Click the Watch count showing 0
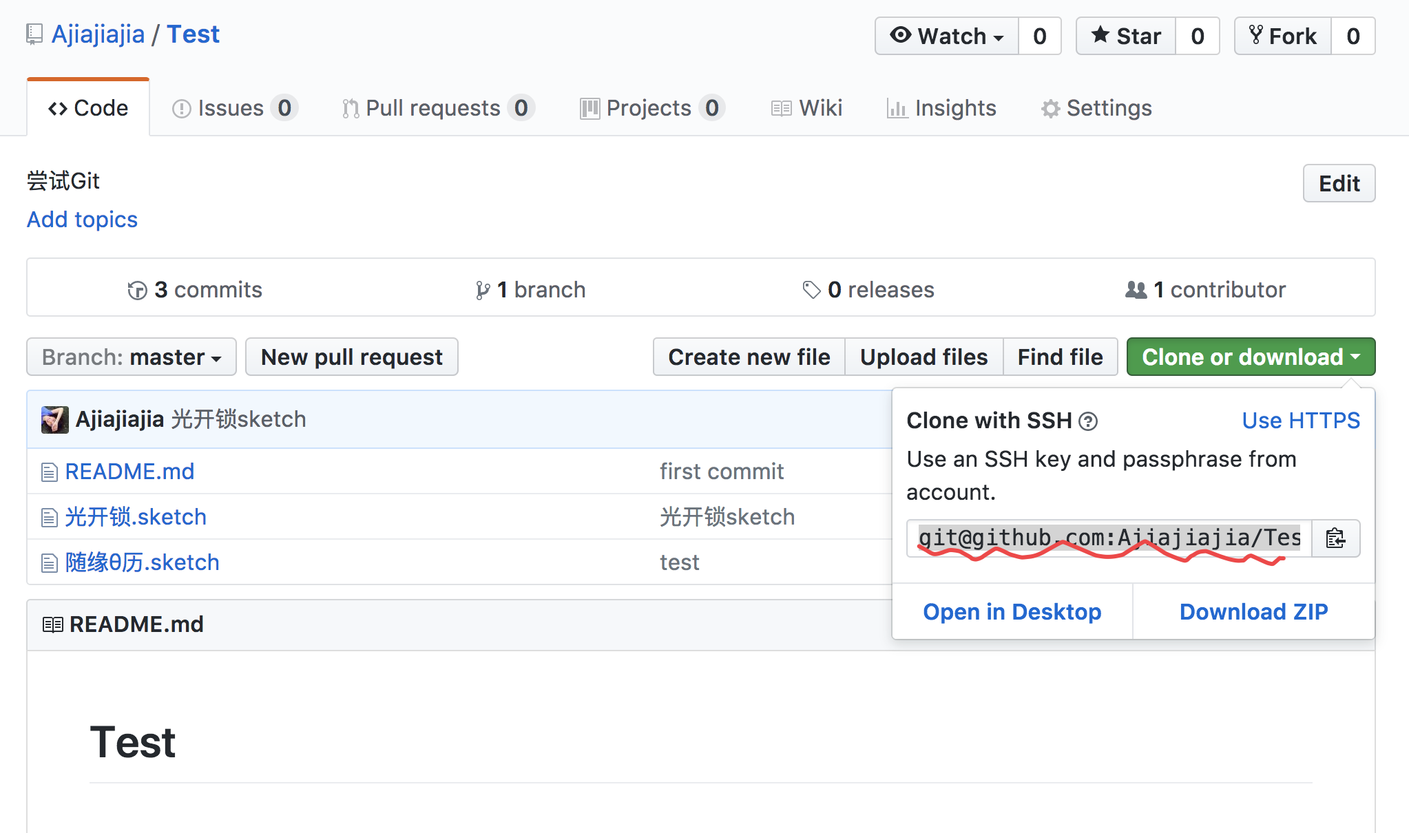 1040,36
